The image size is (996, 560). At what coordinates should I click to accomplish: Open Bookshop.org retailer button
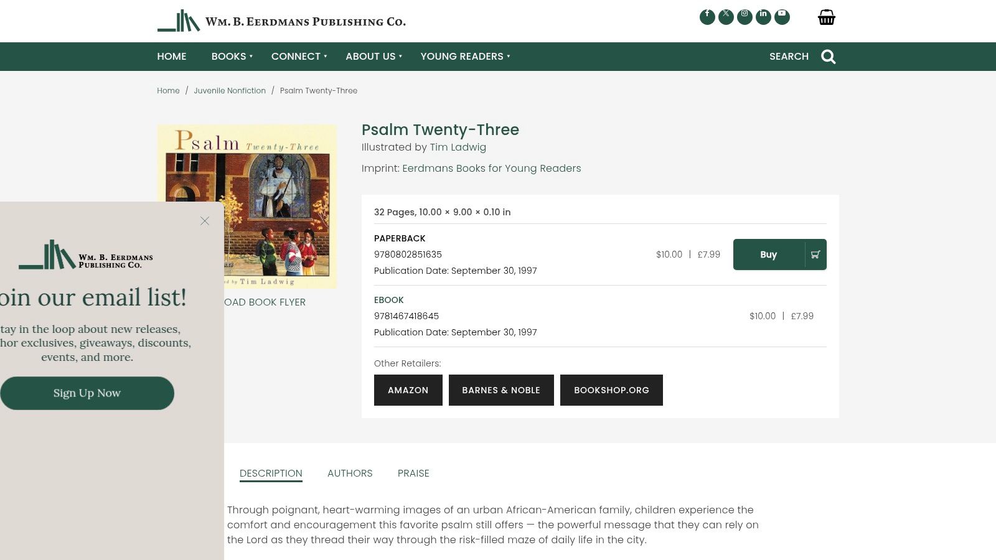click(611, 390)
